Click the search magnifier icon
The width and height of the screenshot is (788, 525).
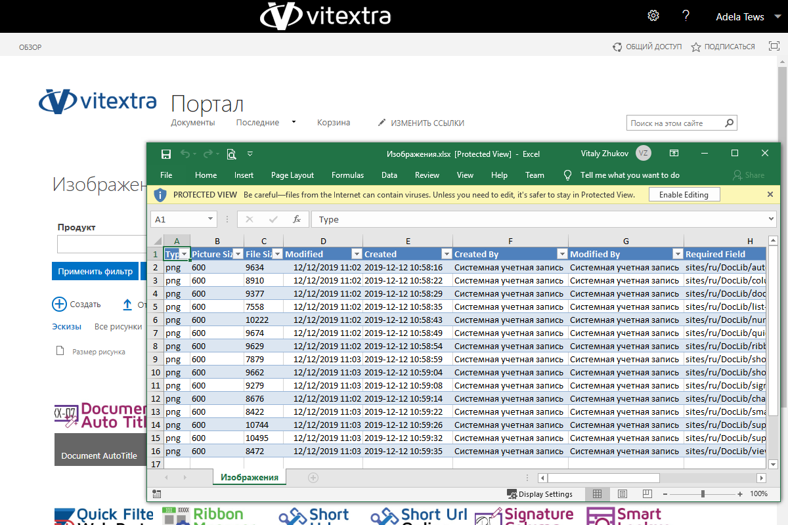(x=729, y=123)
